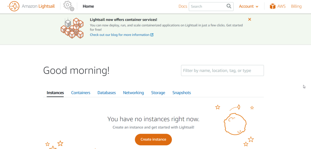This screenshot has width=311, height=149.
Task: Open the Snapshots tab
Action: coord(182,92)
